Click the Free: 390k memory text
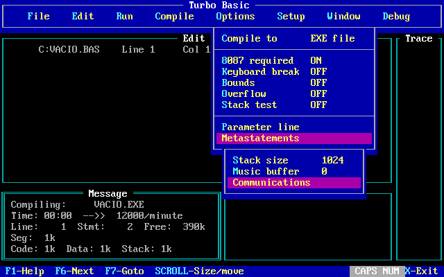The height and width of the screenshot is (277, 444). click(174, 226)
